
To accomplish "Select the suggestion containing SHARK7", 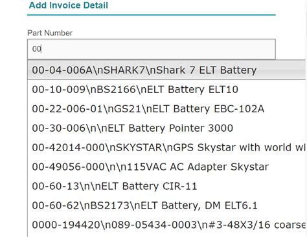I will click(x=167, y=70).
